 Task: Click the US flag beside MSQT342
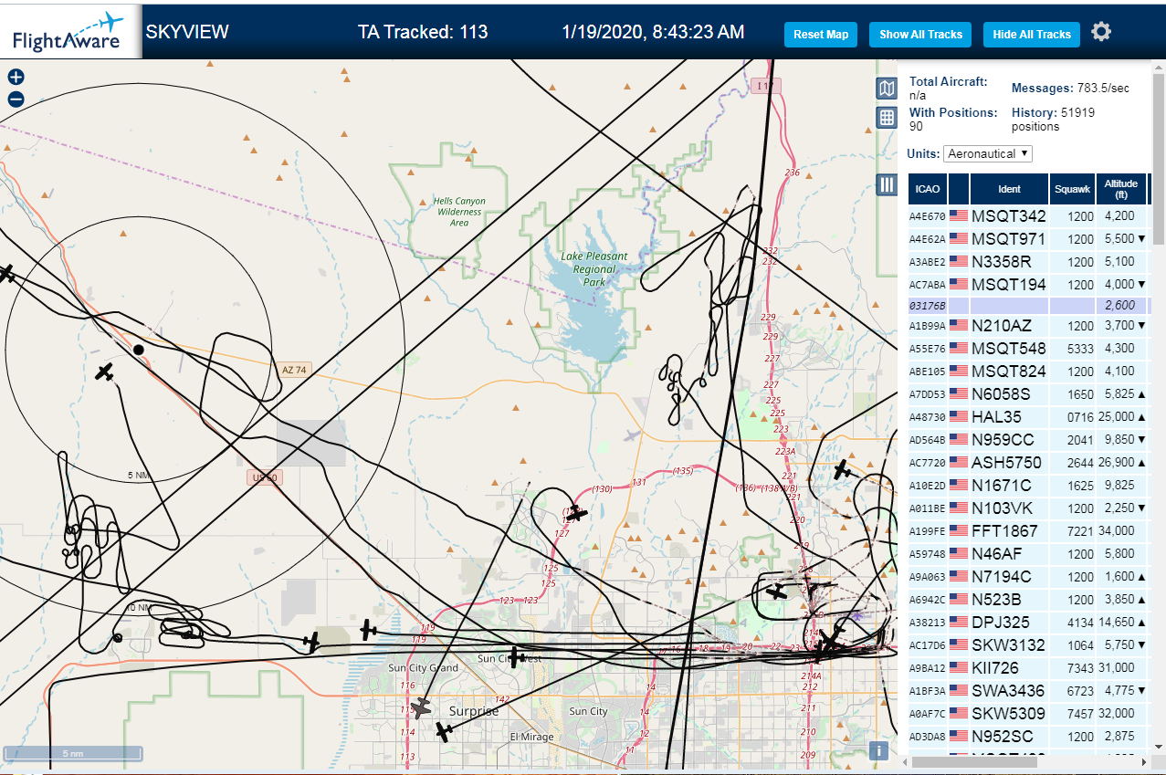[x=959, y=216]
